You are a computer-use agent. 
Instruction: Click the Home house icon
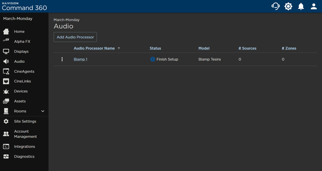tap(6, 31)
